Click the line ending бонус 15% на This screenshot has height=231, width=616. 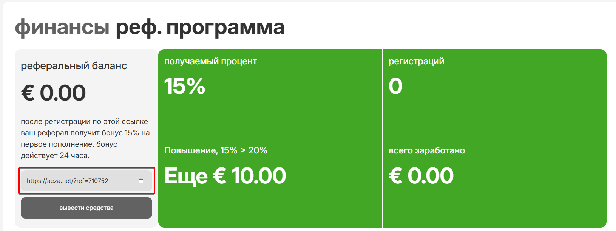click(x=85, y=133)
